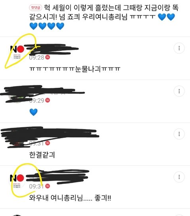
Task: Tap the blacked-out username above the 09:28 timestamp
Action: pyautogui.click(x=51, y=50)
